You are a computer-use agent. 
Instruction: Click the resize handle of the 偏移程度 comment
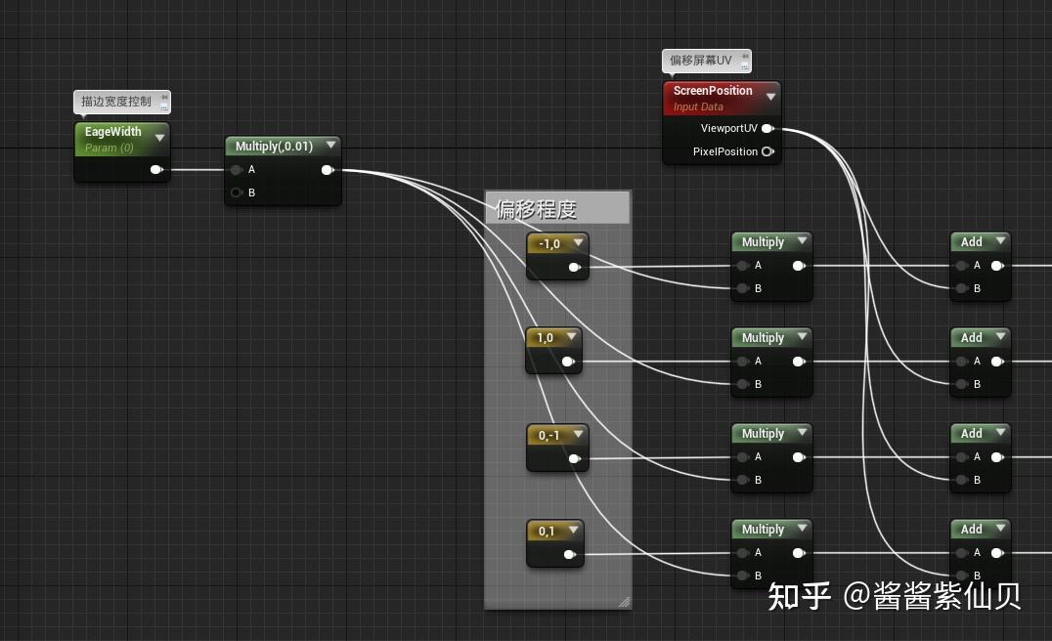tap(626, 603)
